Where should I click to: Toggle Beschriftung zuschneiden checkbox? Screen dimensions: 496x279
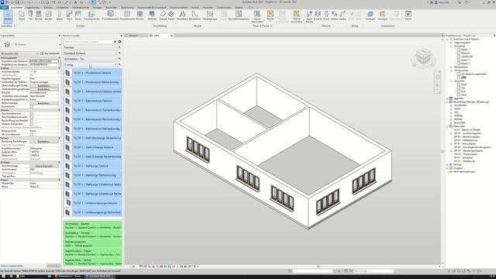32,121
